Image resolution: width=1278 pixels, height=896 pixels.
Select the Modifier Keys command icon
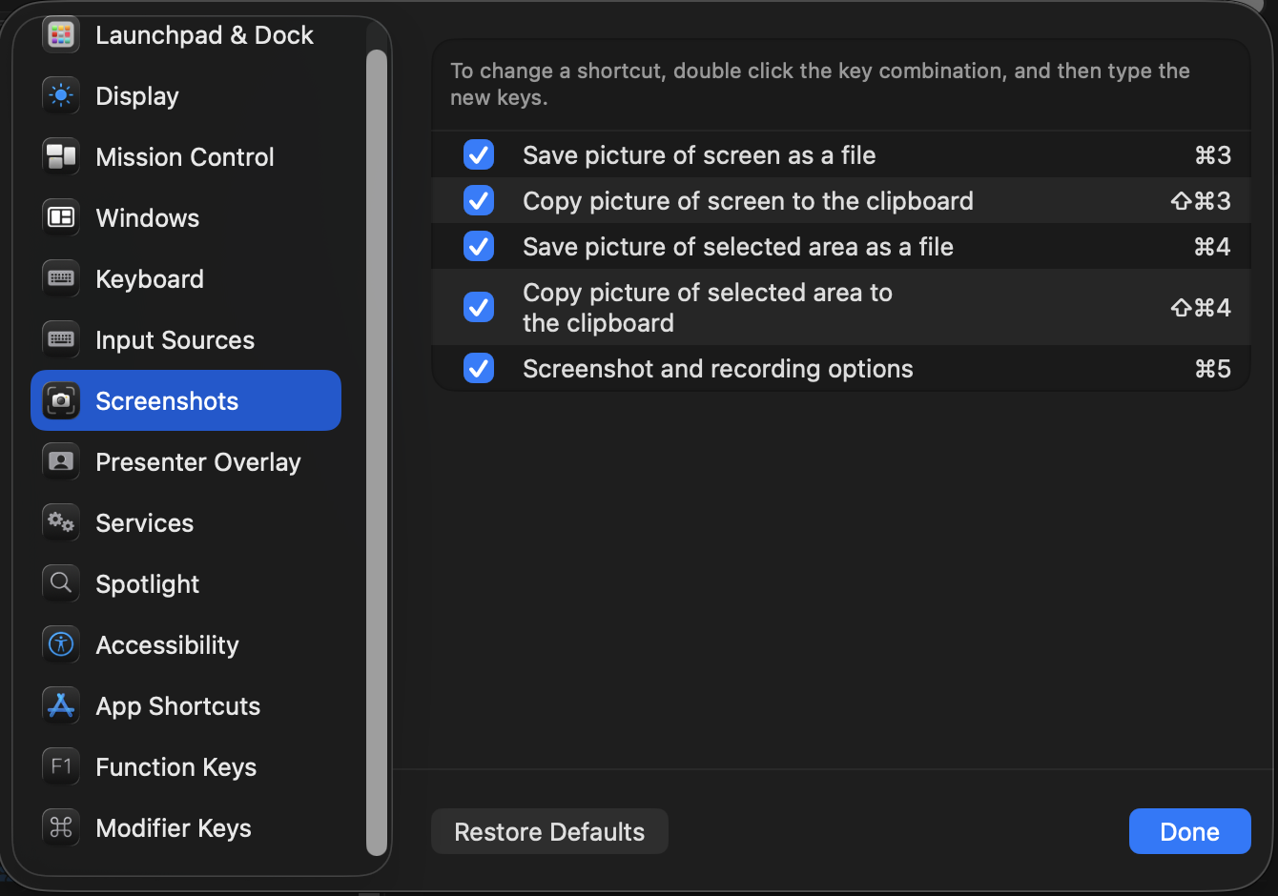pyautogui.click(x=61, y=828)
